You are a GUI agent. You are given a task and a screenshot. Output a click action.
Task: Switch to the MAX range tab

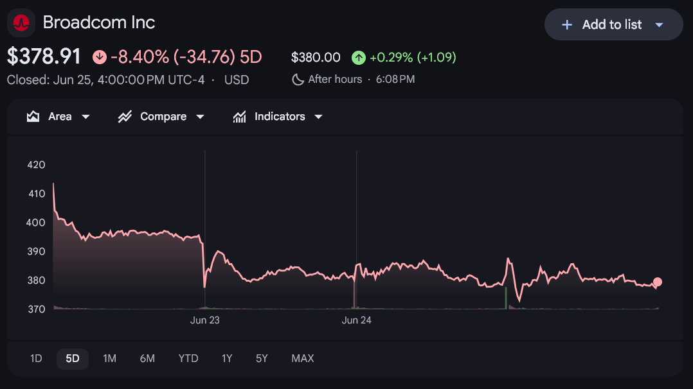click(303, 359)
